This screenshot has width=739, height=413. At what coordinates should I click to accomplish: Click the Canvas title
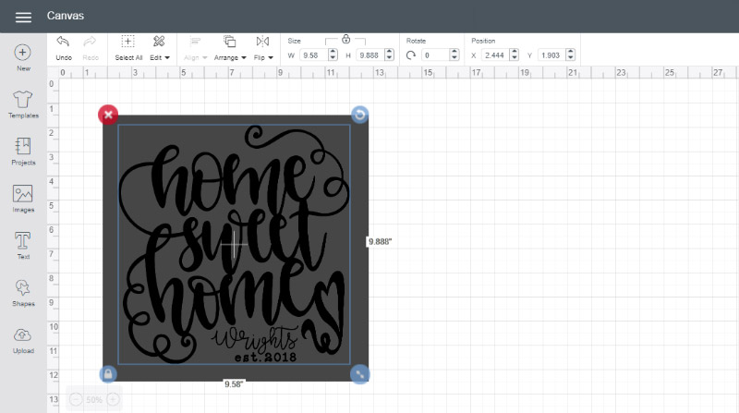pyautogui.click(x=65, y=16)
